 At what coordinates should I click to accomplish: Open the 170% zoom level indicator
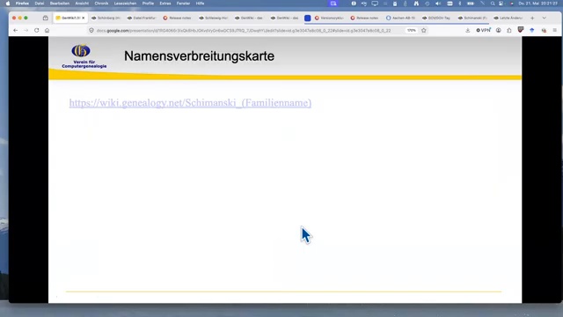[x=412, y=31]
